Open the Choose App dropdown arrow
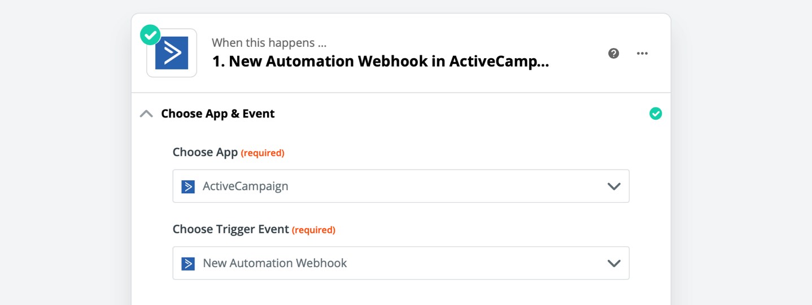The image size is (812, 305). [614, 186]
